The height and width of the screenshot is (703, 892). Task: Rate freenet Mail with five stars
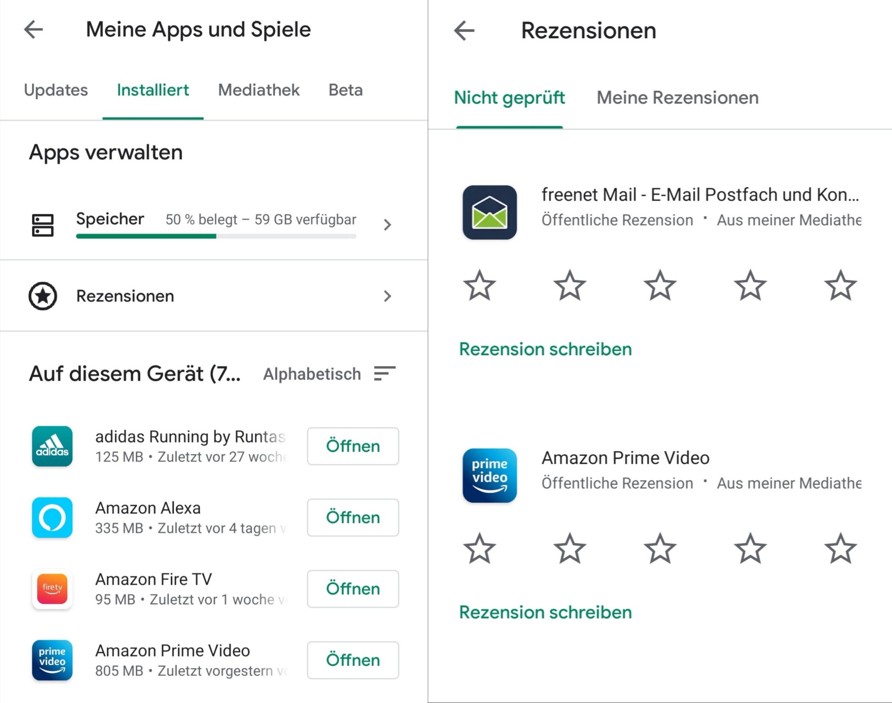[840, 285]
